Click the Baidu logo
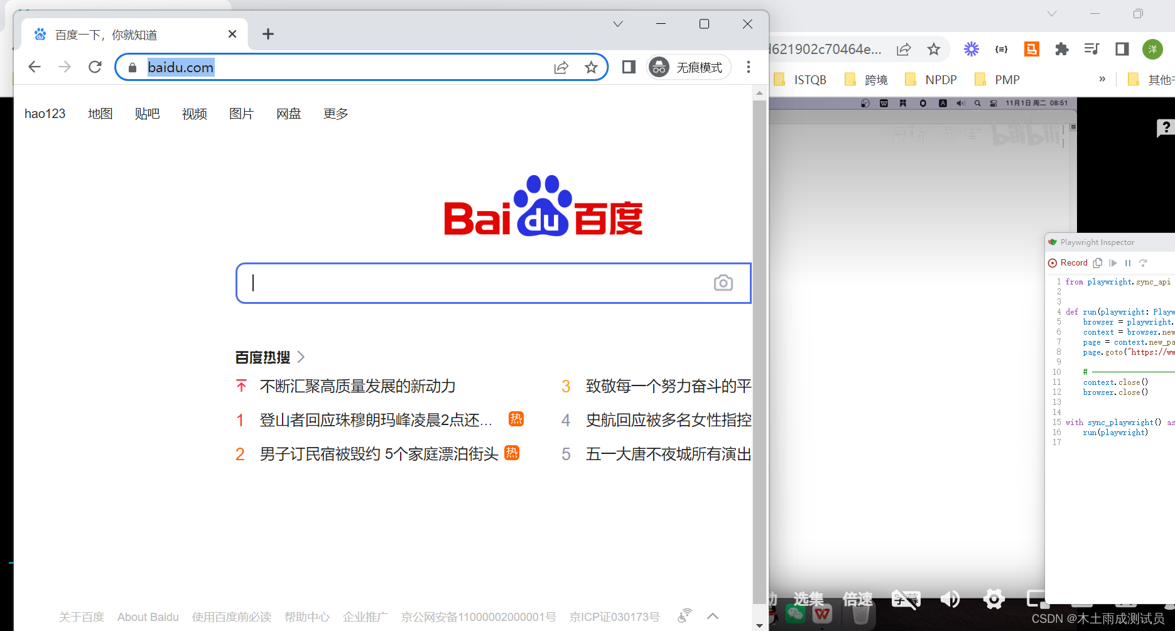The height and width of the screenshot is (631, 1175). 543,206
